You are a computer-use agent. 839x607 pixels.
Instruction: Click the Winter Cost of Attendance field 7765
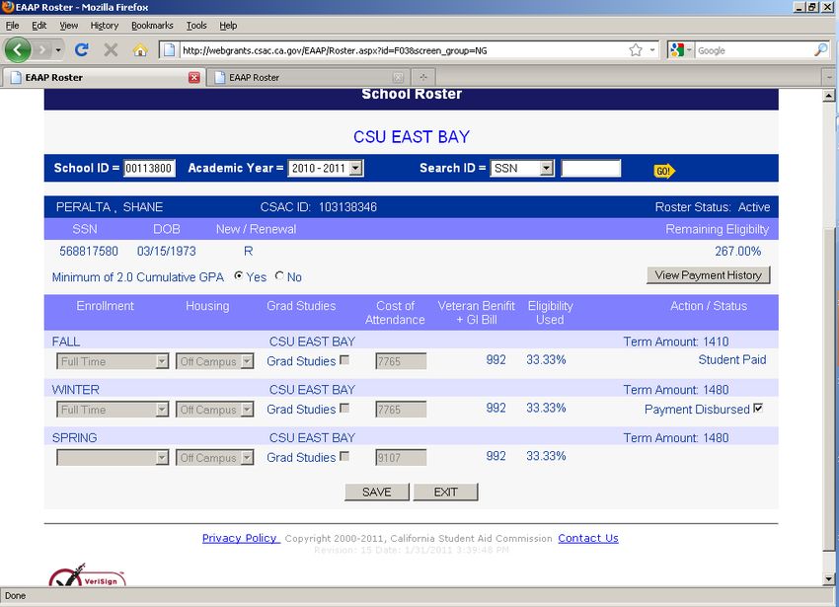click(x=401, y=410)
